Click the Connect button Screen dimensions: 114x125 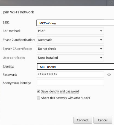[83, 120]
